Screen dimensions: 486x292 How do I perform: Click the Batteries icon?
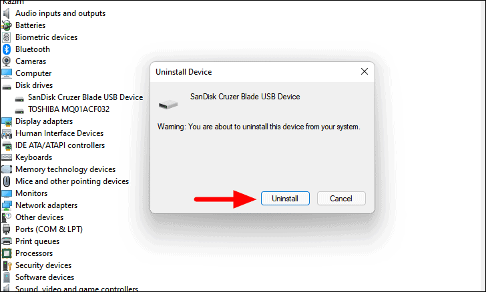click(7, 25)
